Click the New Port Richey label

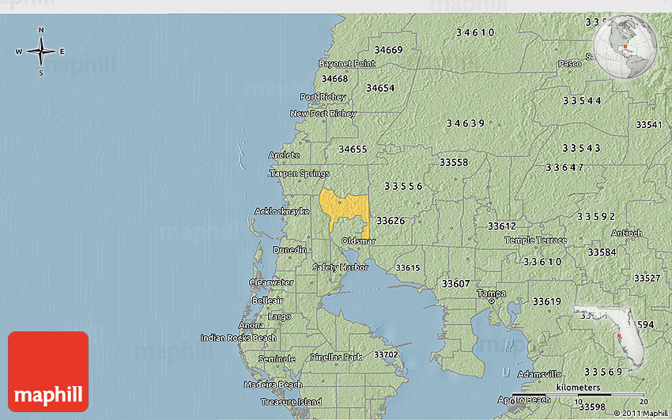(x=323, y=114)
